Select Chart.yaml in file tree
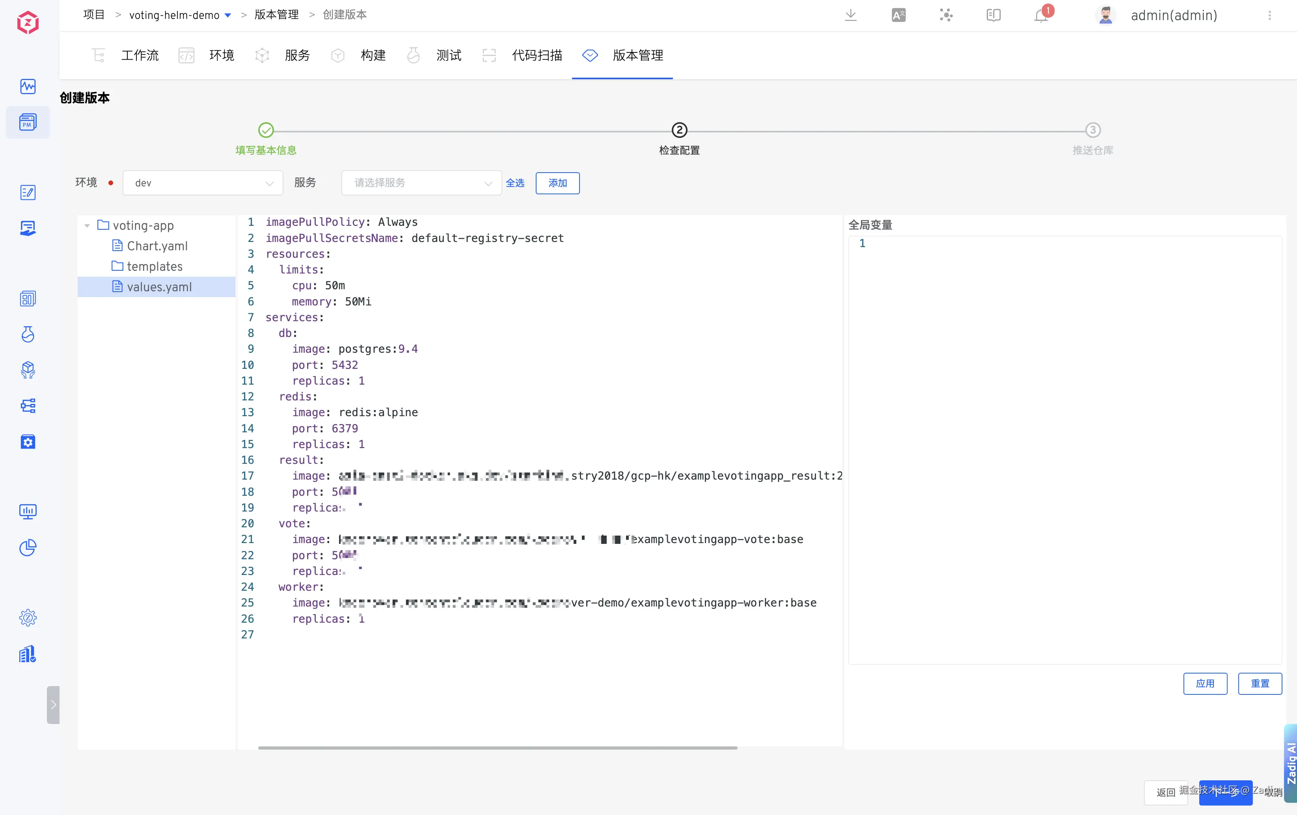The width and height of the screenshot is (1297, 815). point(157,246)
